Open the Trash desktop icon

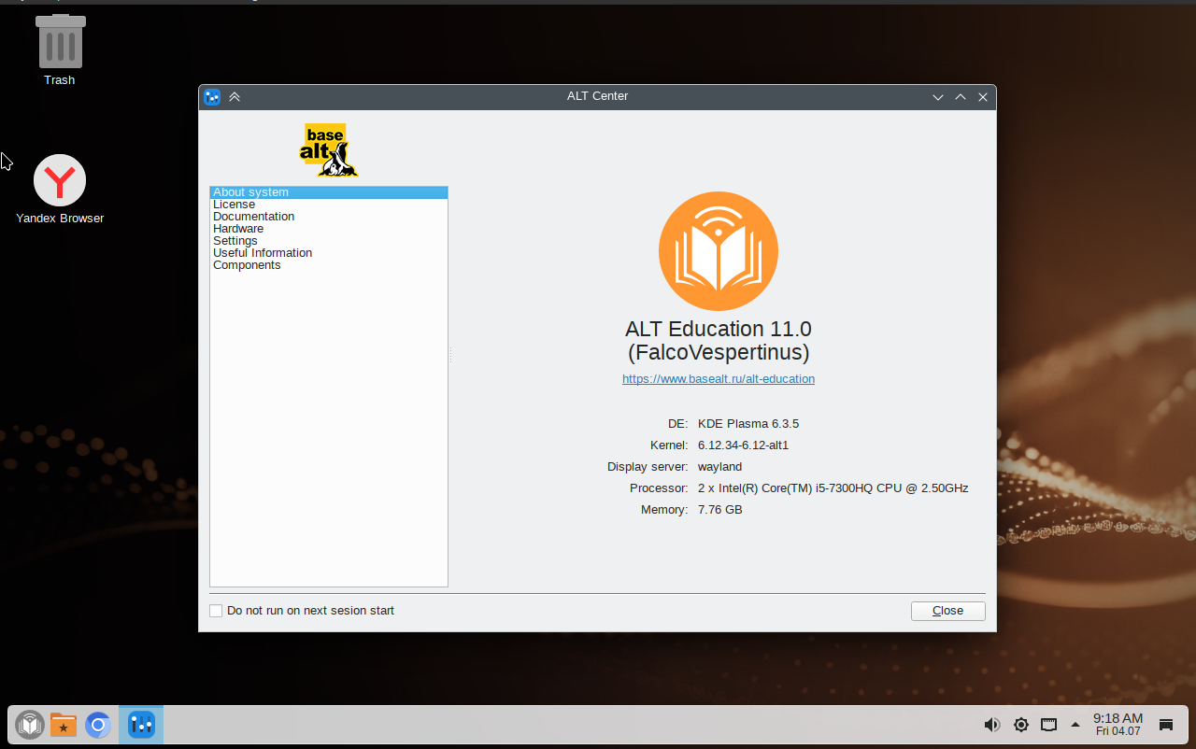tap(60, 50)
